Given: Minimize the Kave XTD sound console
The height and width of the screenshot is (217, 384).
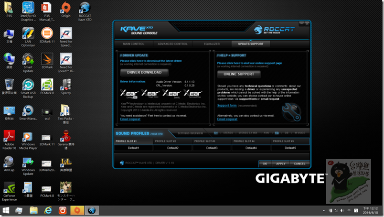Looking at the screenshot, I should [301, 23].
